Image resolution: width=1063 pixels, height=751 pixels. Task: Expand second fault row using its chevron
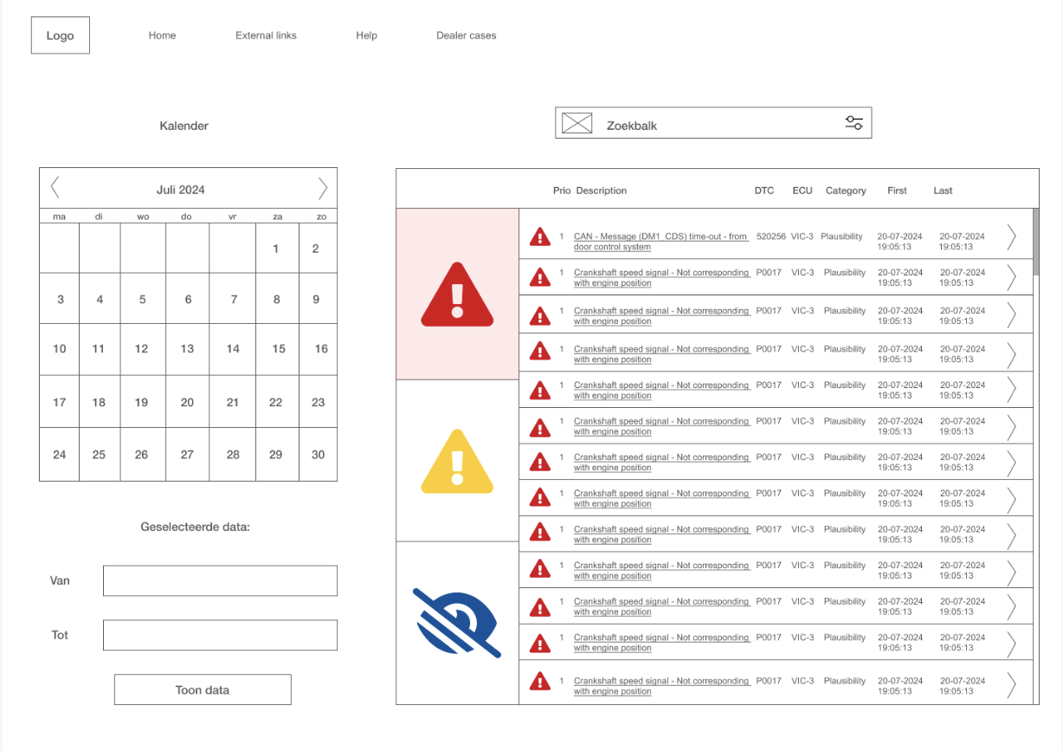tap(1011, 277)
